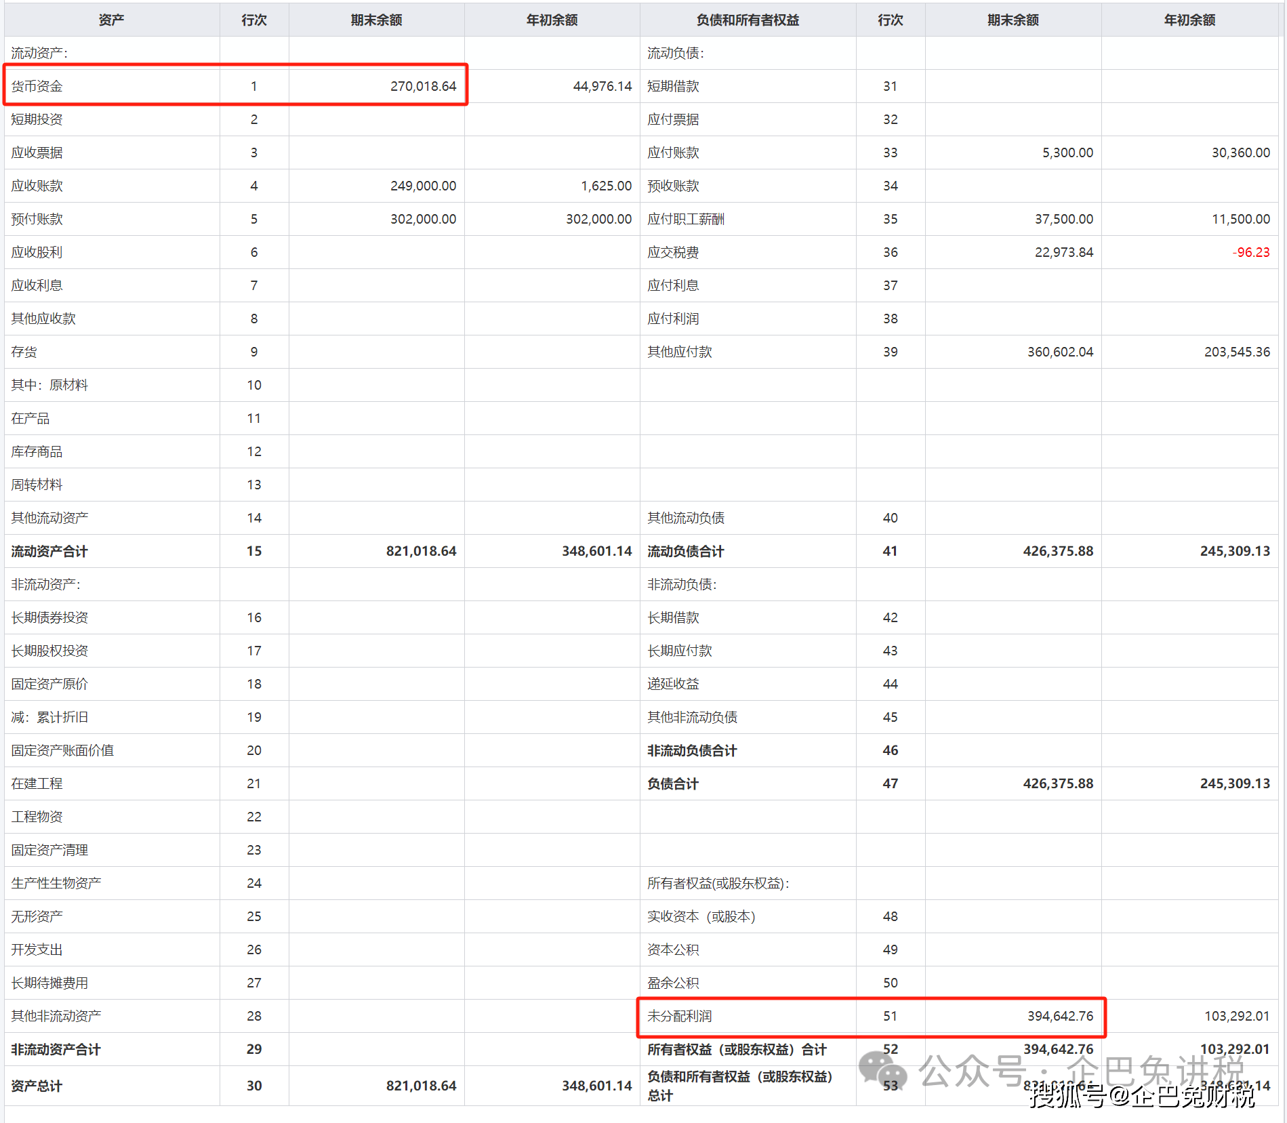Select the 应交税费 ending value 22,973.84
Image resolution: width=1287 pixels, height=1123 pixels.
pos(1063,252)
